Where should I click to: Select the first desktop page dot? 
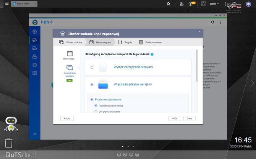point(123,146)
